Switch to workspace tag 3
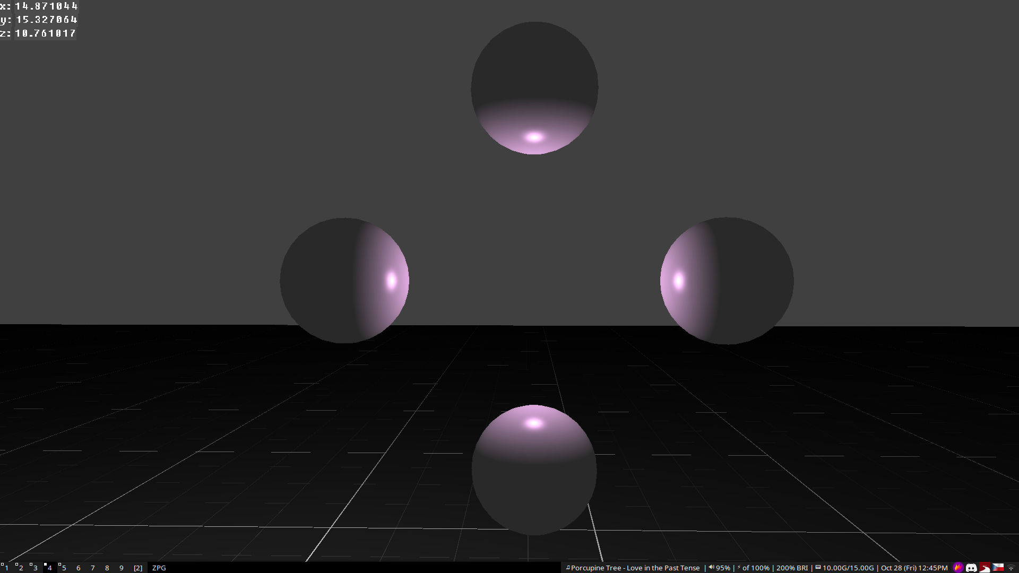 (x=35, y=568)
